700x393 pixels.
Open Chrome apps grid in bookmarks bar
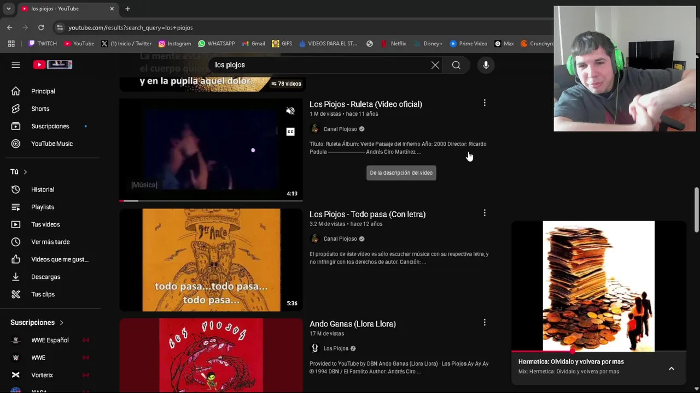[x=11, y=44]
